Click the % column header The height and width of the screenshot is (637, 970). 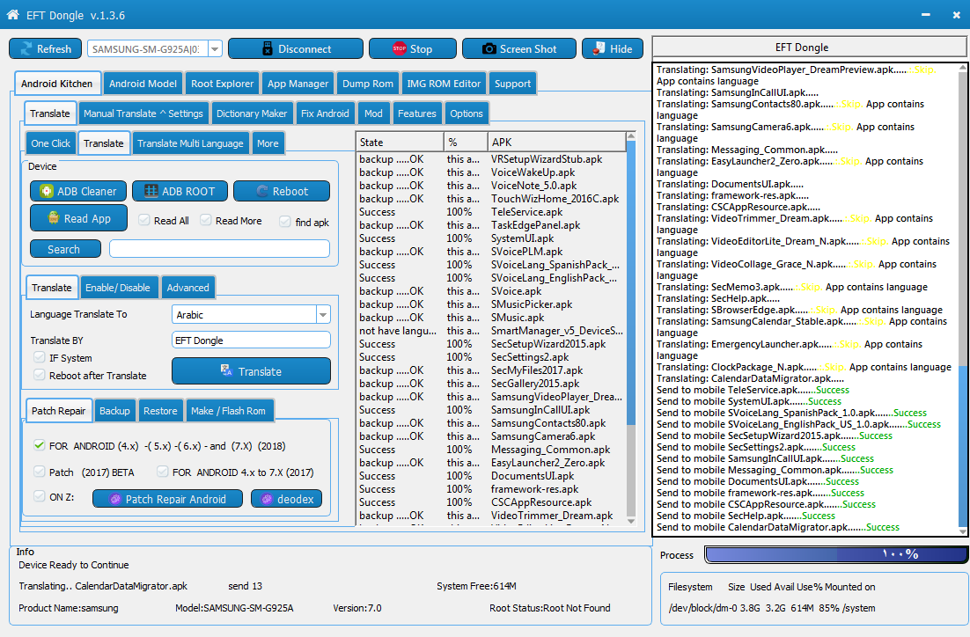pos(466,142)
